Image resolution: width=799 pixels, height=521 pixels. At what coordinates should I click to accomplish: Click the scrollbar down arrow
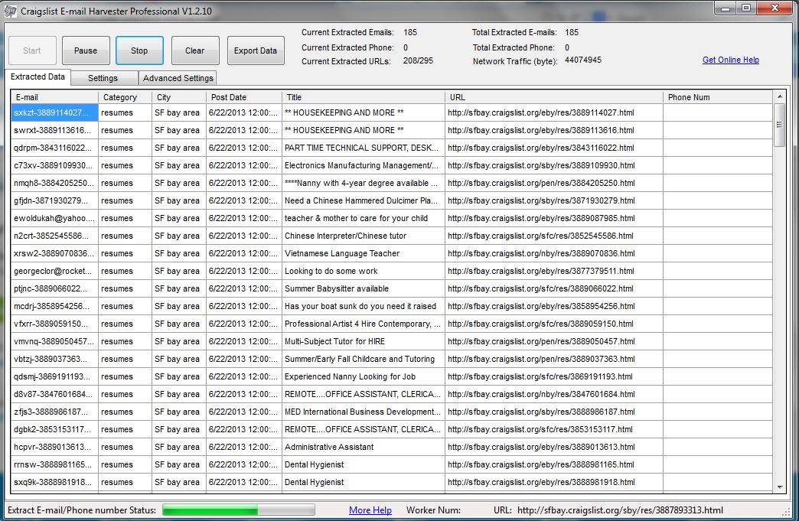pyautogui.click(x=780, y=487)
